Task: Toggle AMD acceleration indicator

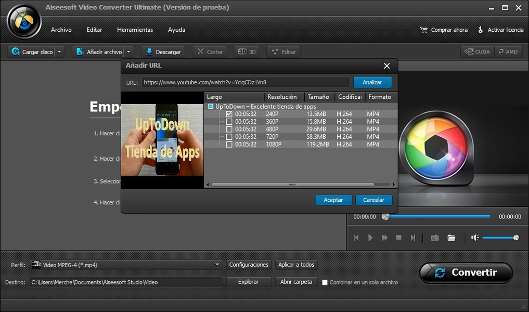Action: pos(508,51)
